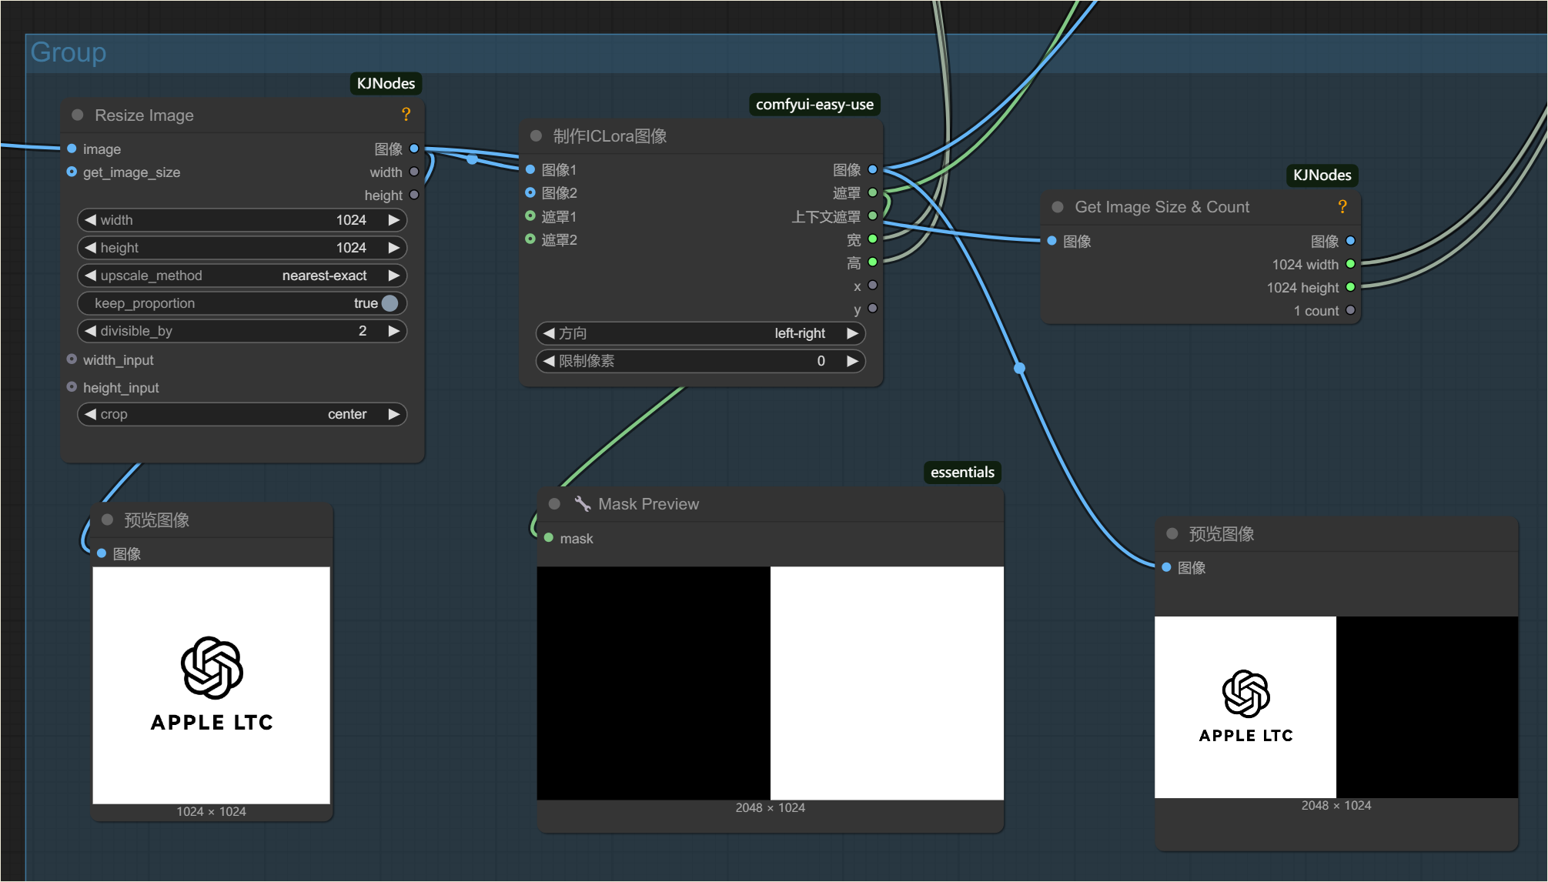This screenshot has height=882, width=1548.
Task: Click the 1 count output socket
Action: (1350, 310)
